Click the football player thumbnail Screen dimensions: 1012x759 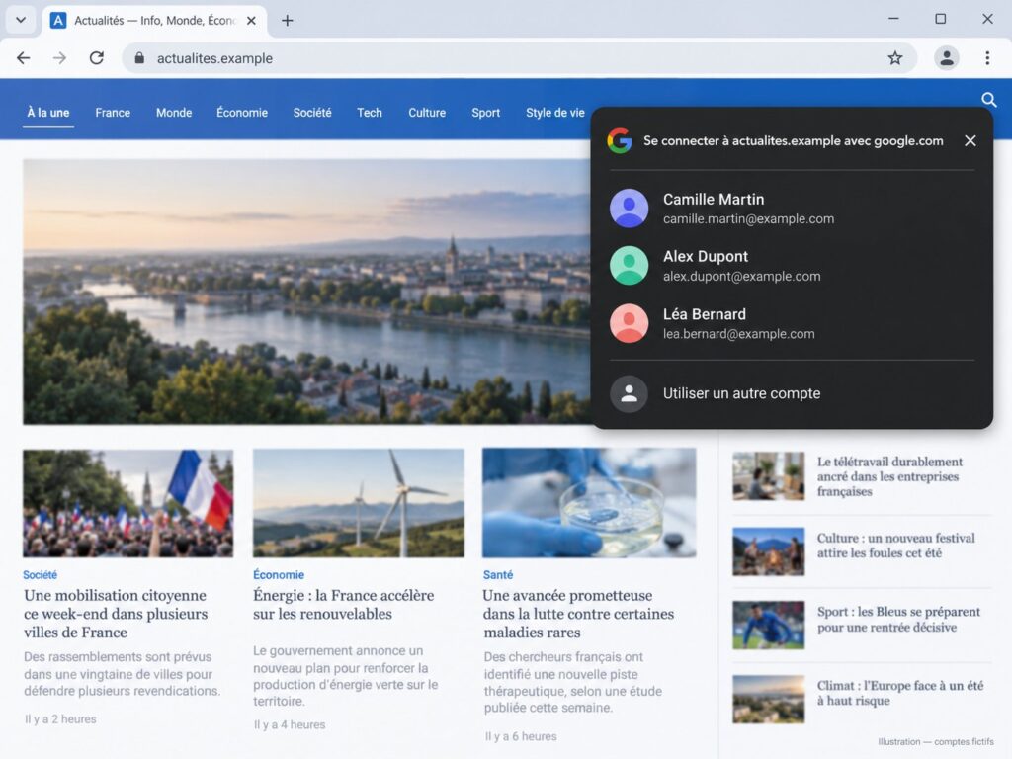point(768,625)
